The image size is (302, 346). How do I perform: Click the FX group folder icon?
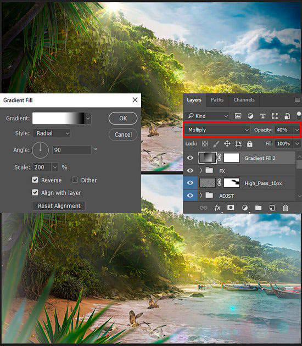(209, 170)
